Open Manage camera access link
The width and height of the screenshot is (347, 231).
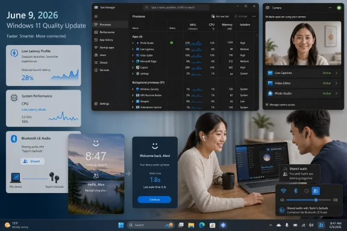(280, 105)
